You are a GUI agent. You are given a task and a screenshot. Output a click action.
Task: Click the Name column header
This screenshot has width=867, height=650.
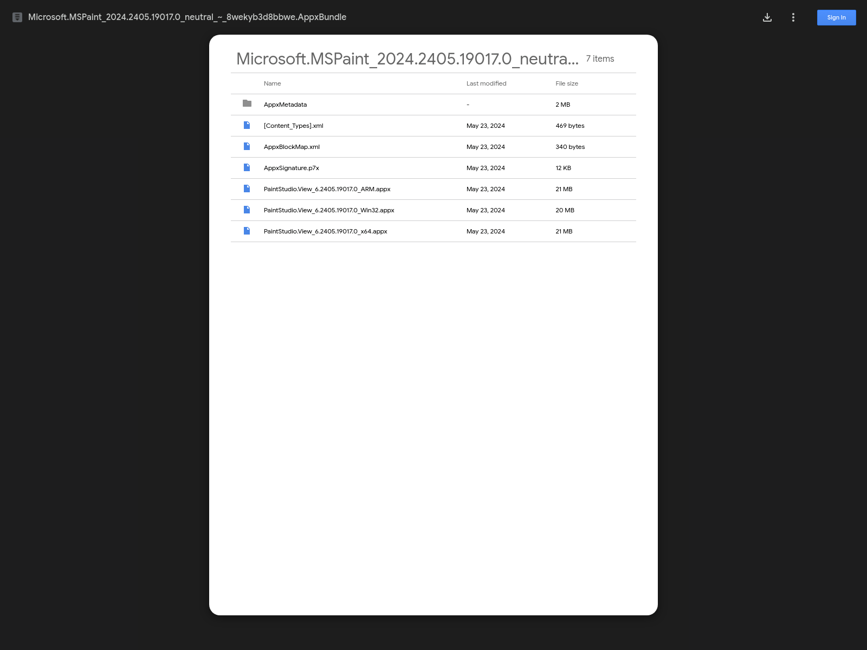[273, 83]
